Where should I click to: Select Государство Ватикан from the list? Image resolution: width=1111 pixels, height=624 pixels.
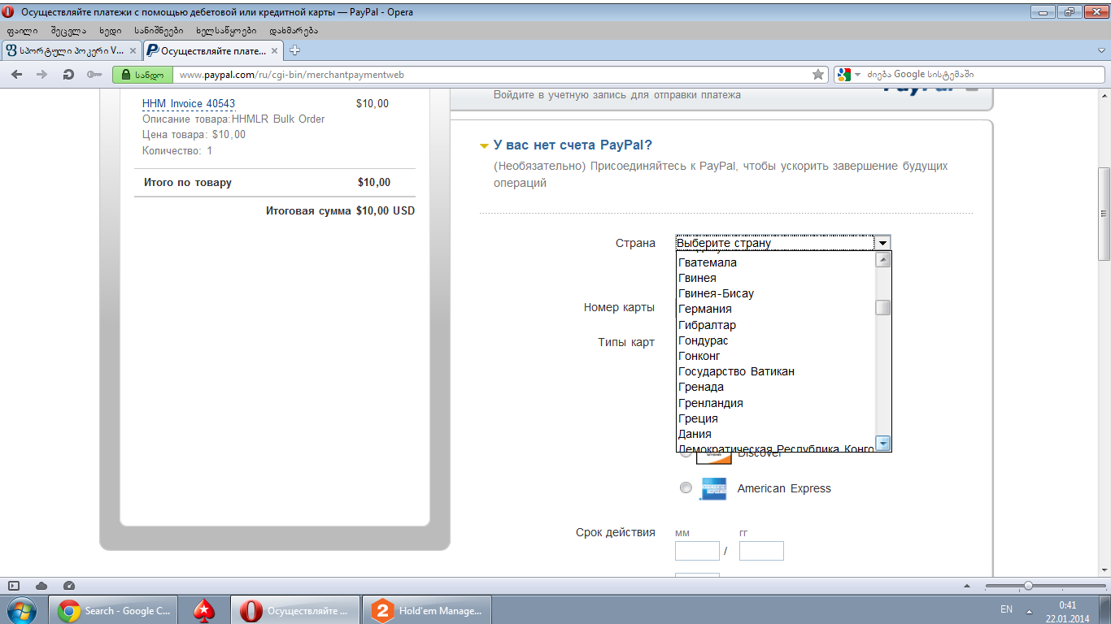[x=736, y=371]
